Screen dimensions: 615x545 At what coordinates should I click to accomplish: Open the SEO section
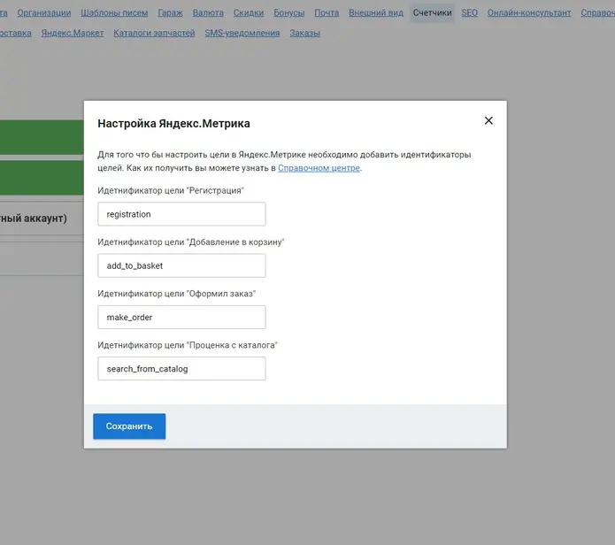point(470,13)
